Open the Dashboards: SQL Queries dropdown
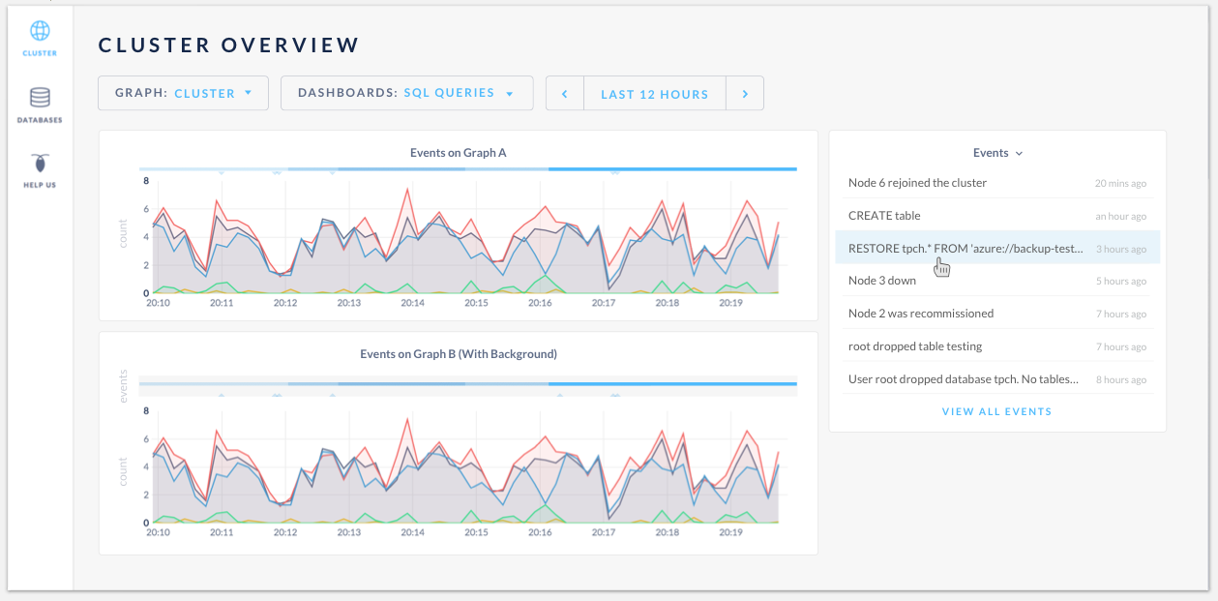Image resolution: width=1218 pixels, height=601 pixels. 406,94
